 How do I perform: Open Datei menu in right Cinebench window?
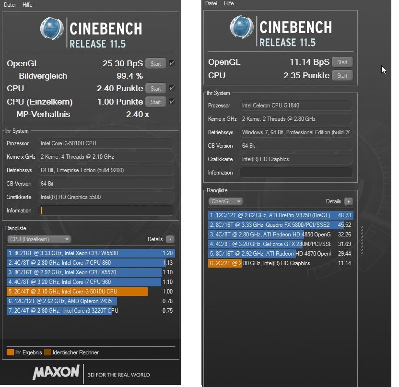[x=211, y=3]
